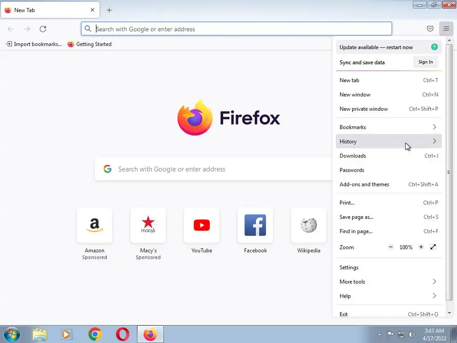This screenshot has width=457, height=343.
Task: Click the green update arrow icon
Action: [434, 47]
